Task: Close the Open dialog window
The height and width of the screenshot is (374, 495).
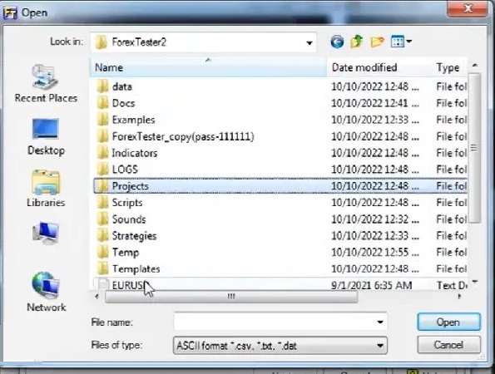Action: [x=468, y=7]
